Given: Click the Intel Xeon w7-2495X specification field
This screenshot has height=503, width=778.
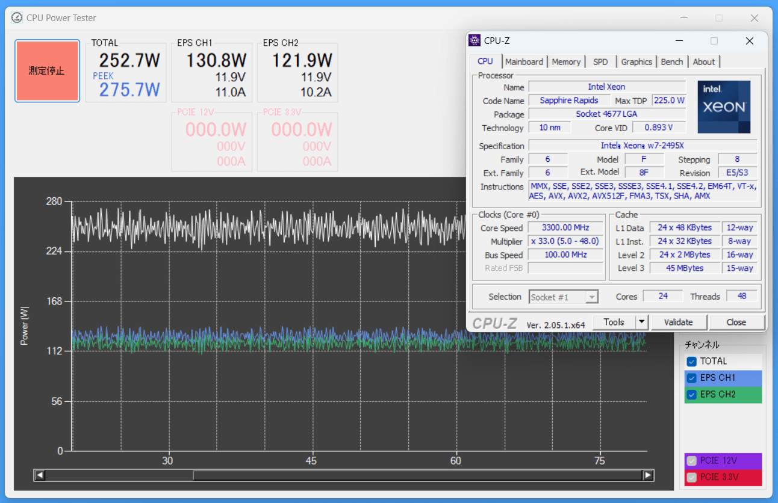Looking at the screenshot, I should (x=643, y=146).
